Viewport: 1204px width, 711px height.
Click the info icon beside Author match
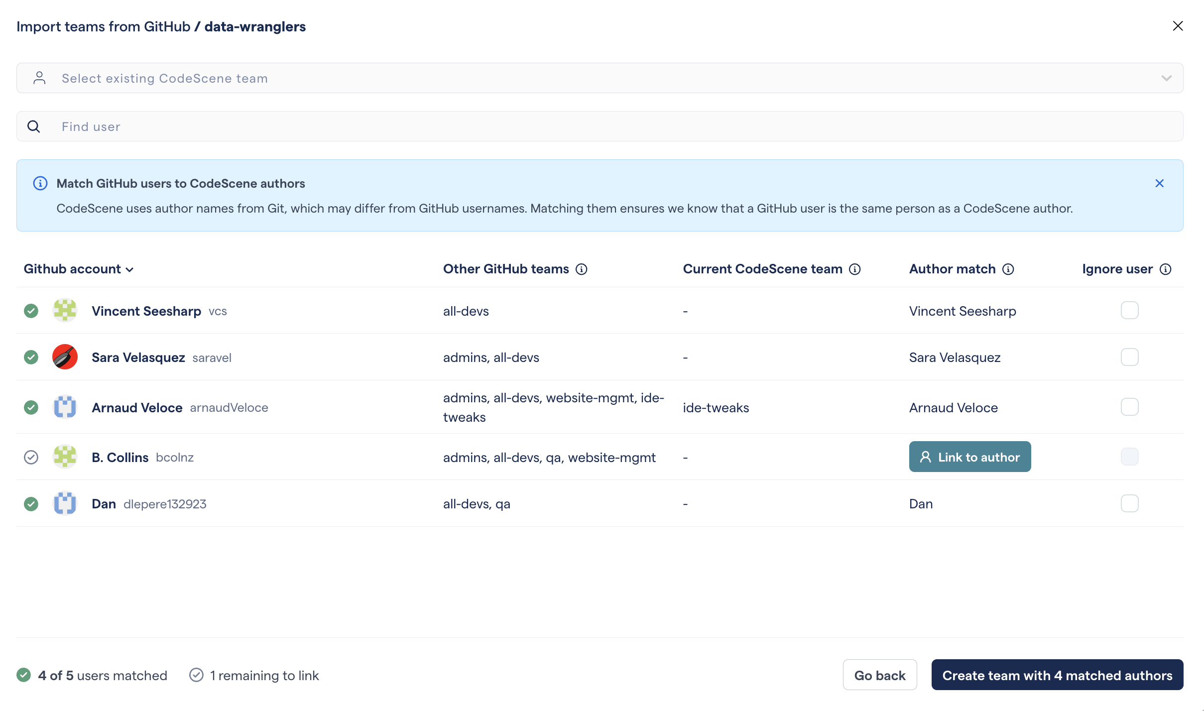coord(1007,269)
